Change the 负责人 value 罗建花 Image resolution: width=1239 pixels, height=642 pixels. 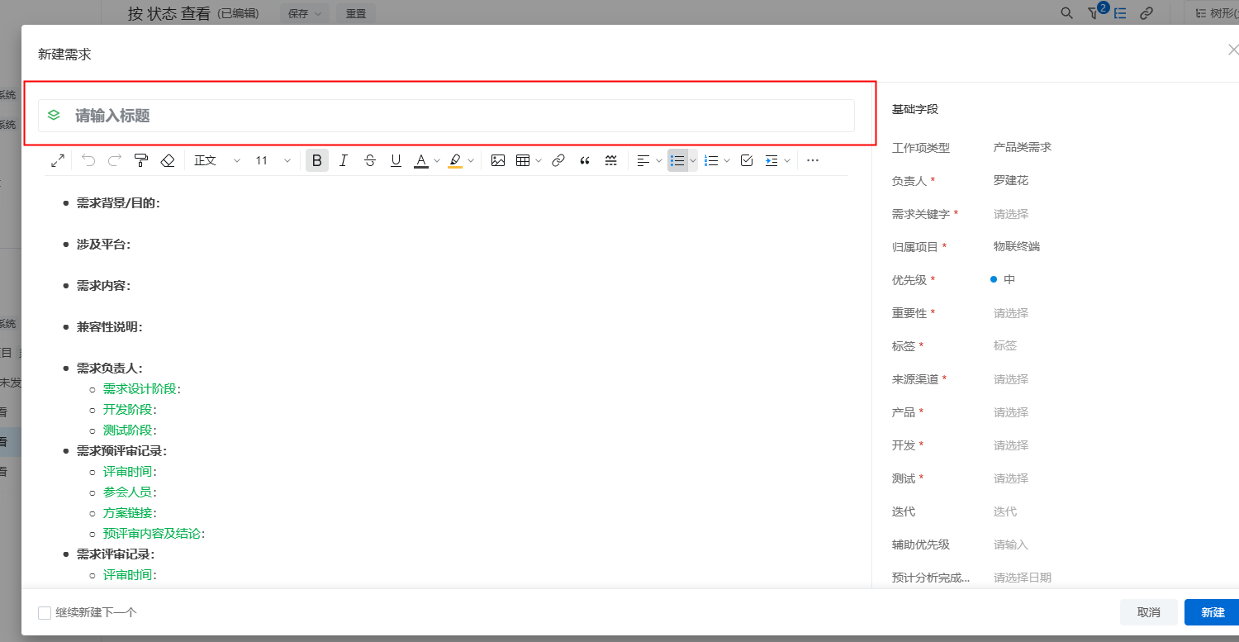point(1011,180)
